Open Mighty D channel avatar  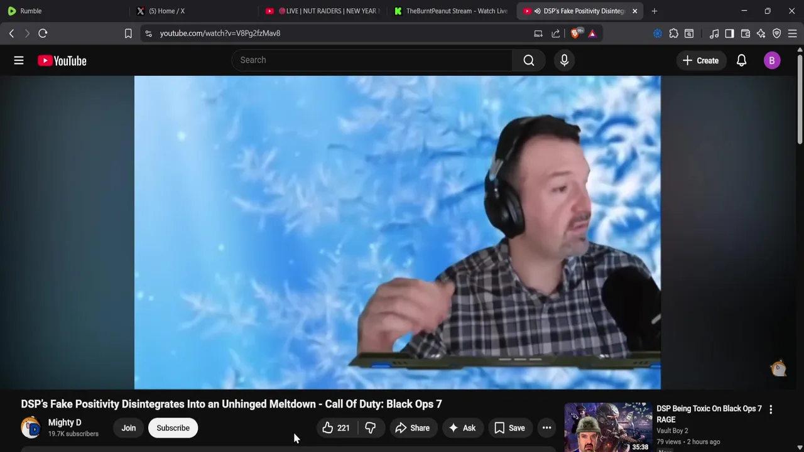point(31,428)
